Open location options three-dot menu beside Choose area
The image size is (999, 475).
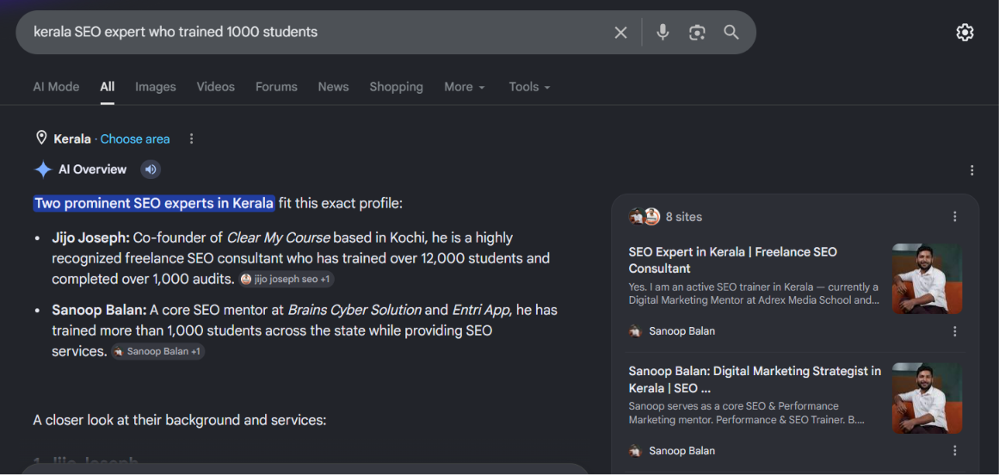click(192, 139)
